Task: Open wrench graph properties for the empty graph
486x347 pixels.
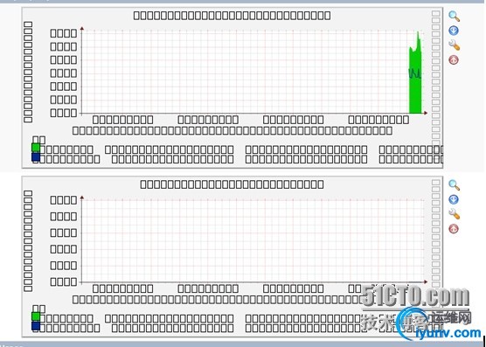Action: 454,214
